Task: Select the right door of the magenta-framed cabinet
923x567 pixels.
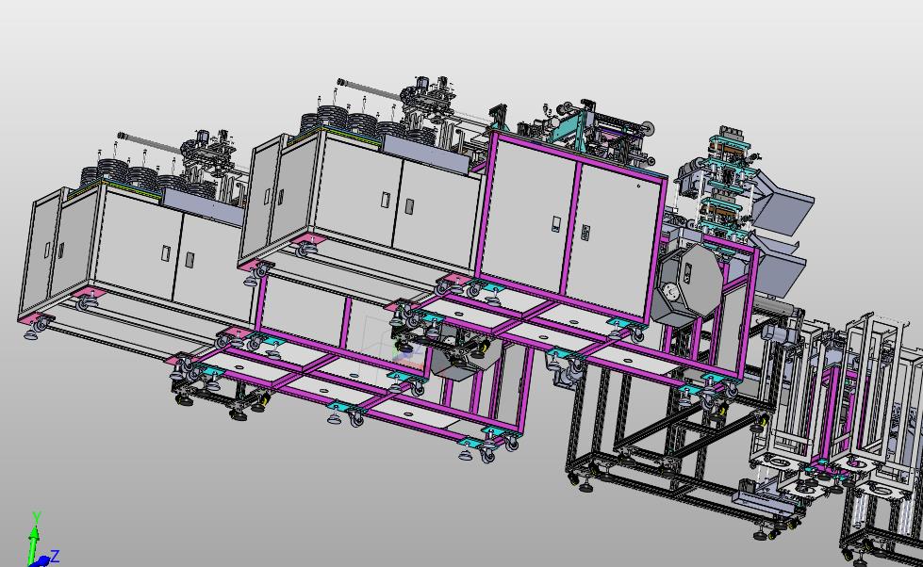Action: [x=614, y=243]
